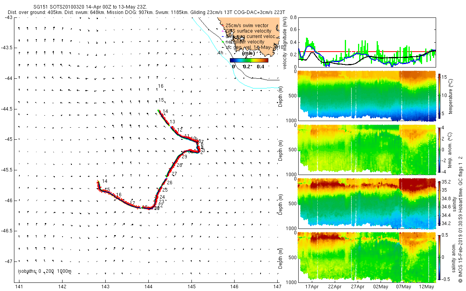Screen dimensions: 466x291
Task: Click the 02May date tick label
Action: tap(381, 286)
